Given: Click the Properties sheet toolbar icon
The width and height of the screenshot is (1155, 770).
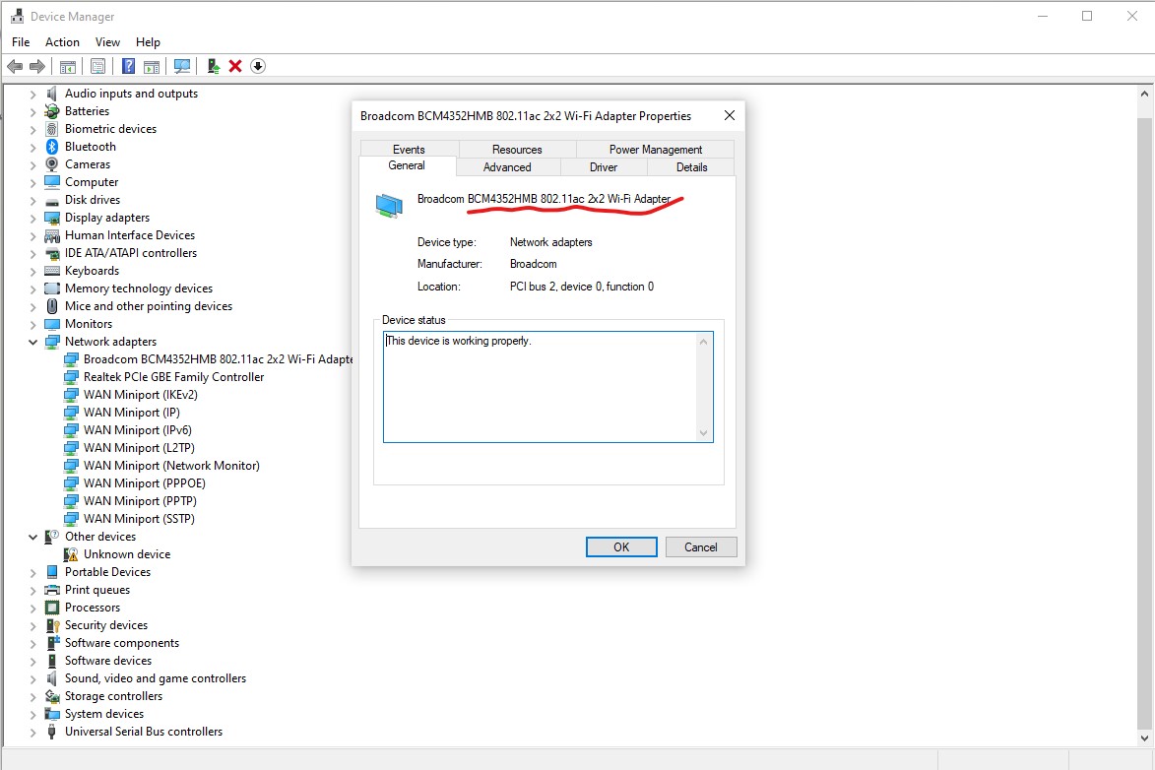Looking at the screenshot, I should click(97, 66).
